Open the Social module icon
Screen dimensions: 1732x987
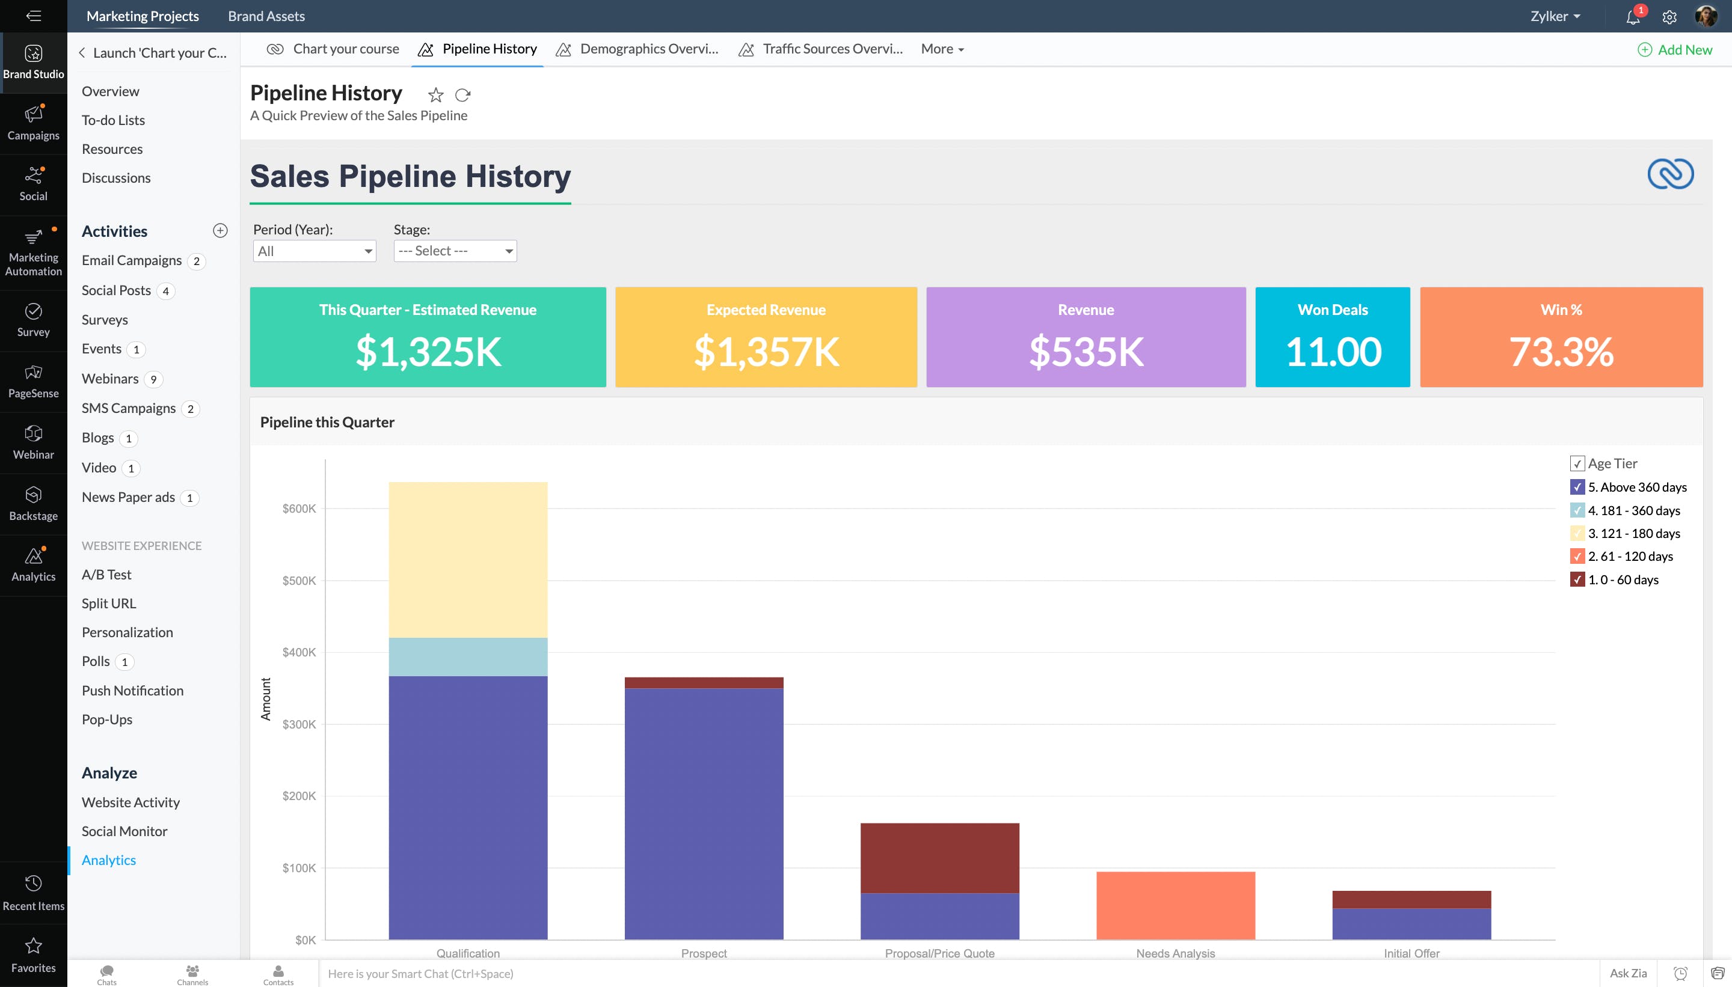click(x=33, y=184)
